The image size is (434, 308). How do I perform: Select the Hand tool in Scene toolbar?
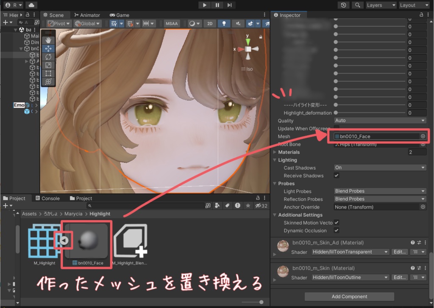(49, 40)
